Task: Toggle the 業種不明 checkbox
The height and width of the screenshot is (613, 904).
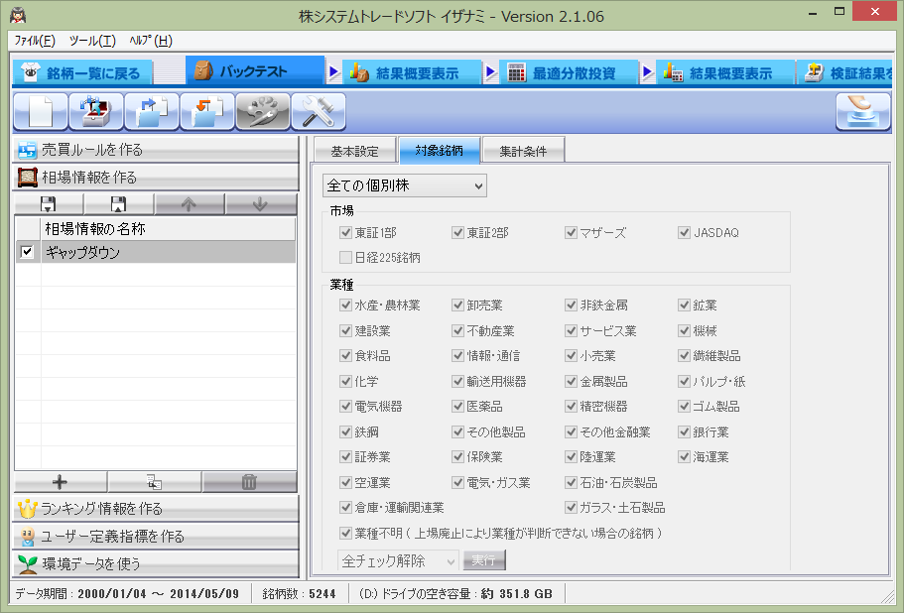Action: pyautogui.click(x=346, y=533)
